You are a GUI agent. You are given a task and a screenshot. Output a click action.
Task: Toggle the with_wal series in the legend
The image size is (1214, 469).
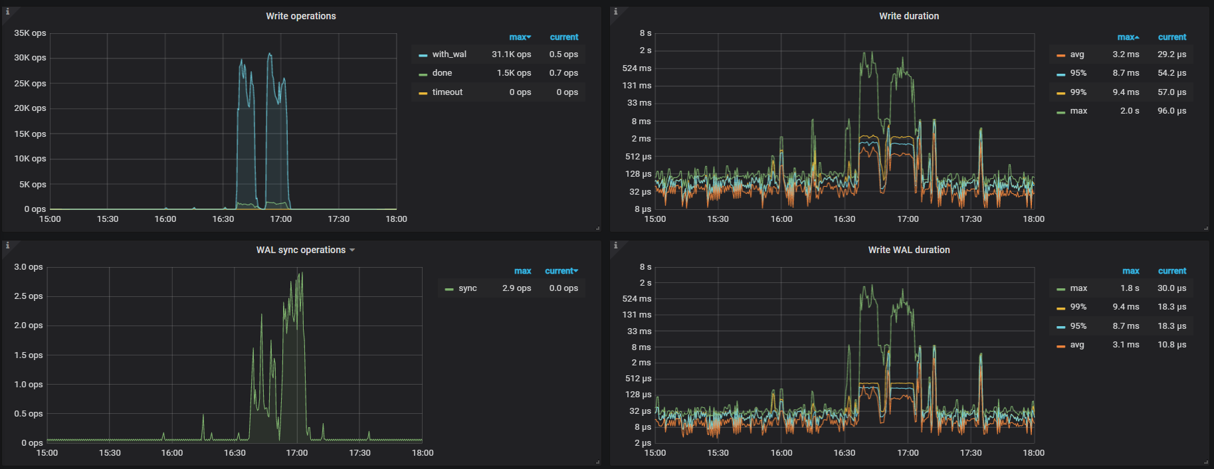(449, 54)
